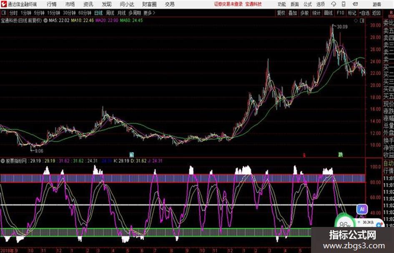The image size is (394, 253).
Task: Click the MA10: 22.46 indicator value
Action: point(82,20)
